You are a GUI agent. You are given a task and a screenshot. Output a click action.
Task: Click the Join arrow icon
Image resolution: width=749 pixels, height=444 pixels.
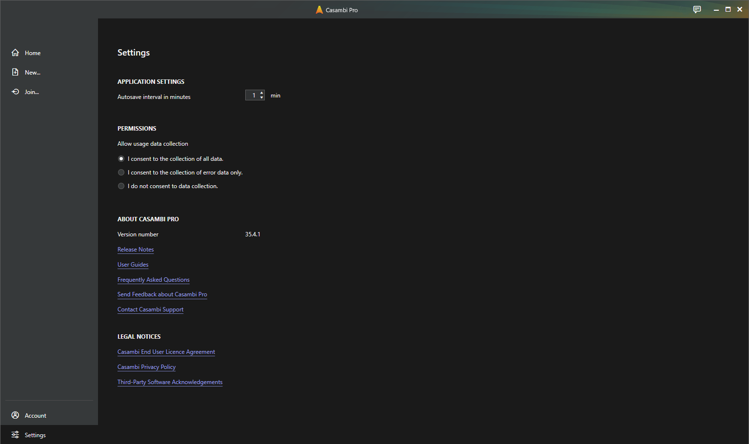click(15, 92)
